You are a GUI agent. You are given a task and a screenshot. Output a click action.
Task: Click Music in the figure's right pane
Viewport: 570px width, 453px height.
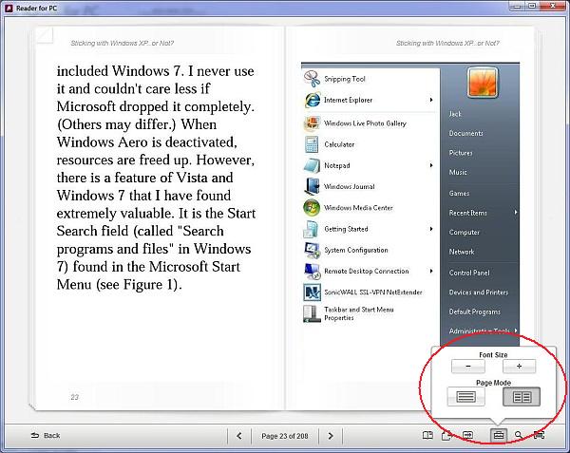458,172
